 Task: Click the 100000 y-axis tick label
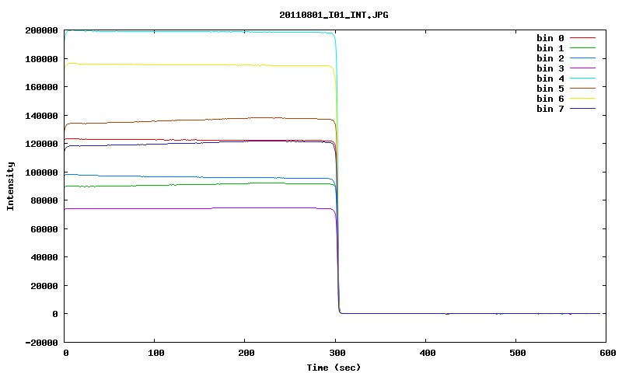(x=41, y=173)
